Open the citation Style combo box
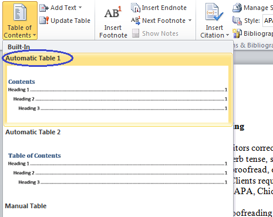Screen dimensions: 273x217 pyautogui.click(x=268, y=21)
